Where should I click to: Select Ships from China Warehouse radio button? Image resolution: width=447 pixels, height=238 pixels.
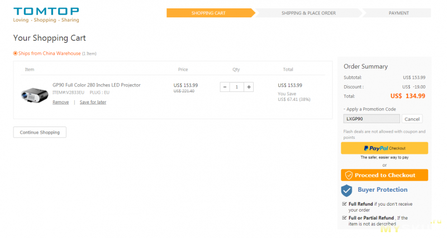[16, 53]
